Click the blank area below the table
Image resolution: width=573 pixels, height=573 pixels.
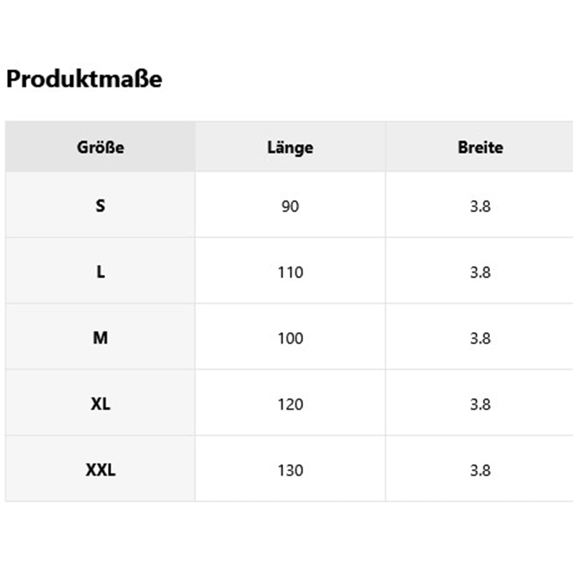coord(286,537)
